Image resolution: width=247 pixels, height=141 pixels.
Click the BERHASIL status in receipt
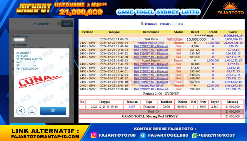23,56
